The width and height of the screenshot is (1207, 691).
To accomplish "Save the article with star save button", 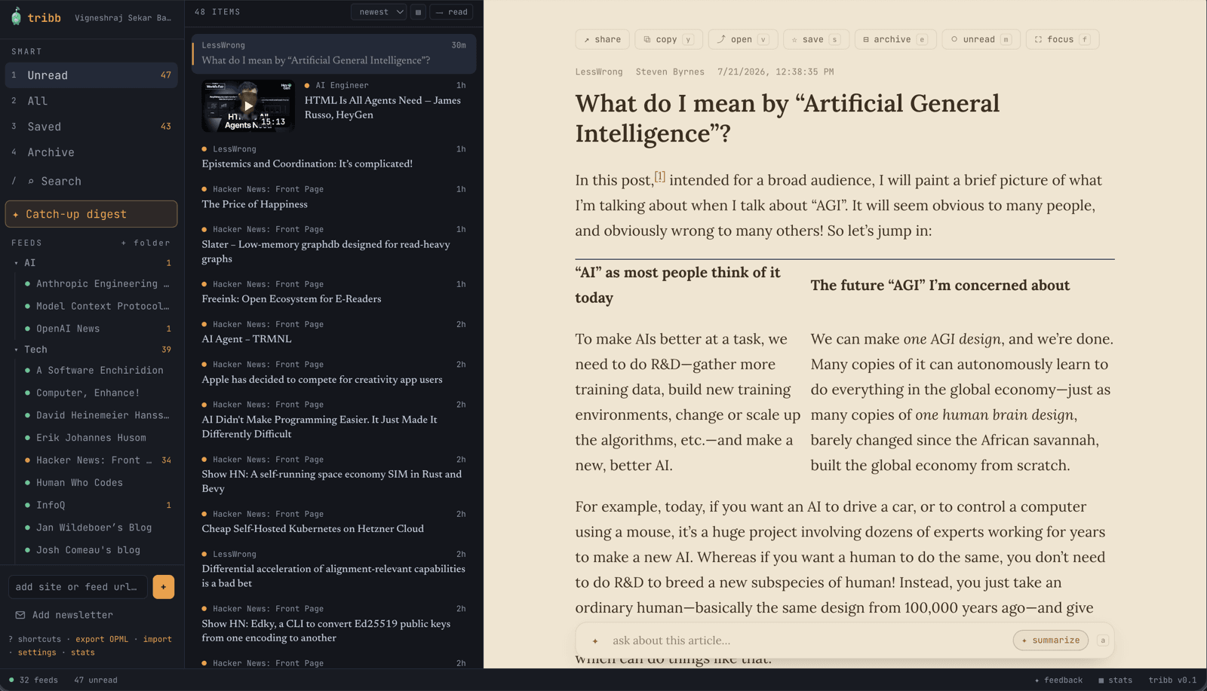I will click(x=815, y=39).
